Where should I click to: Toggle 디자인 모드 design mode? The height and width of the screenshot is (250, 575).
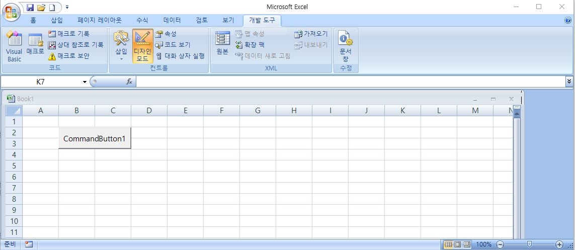[x=142, y=46]
